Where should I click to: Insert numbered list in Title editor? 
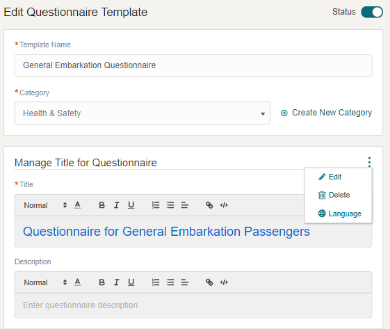tap(156, 205)
